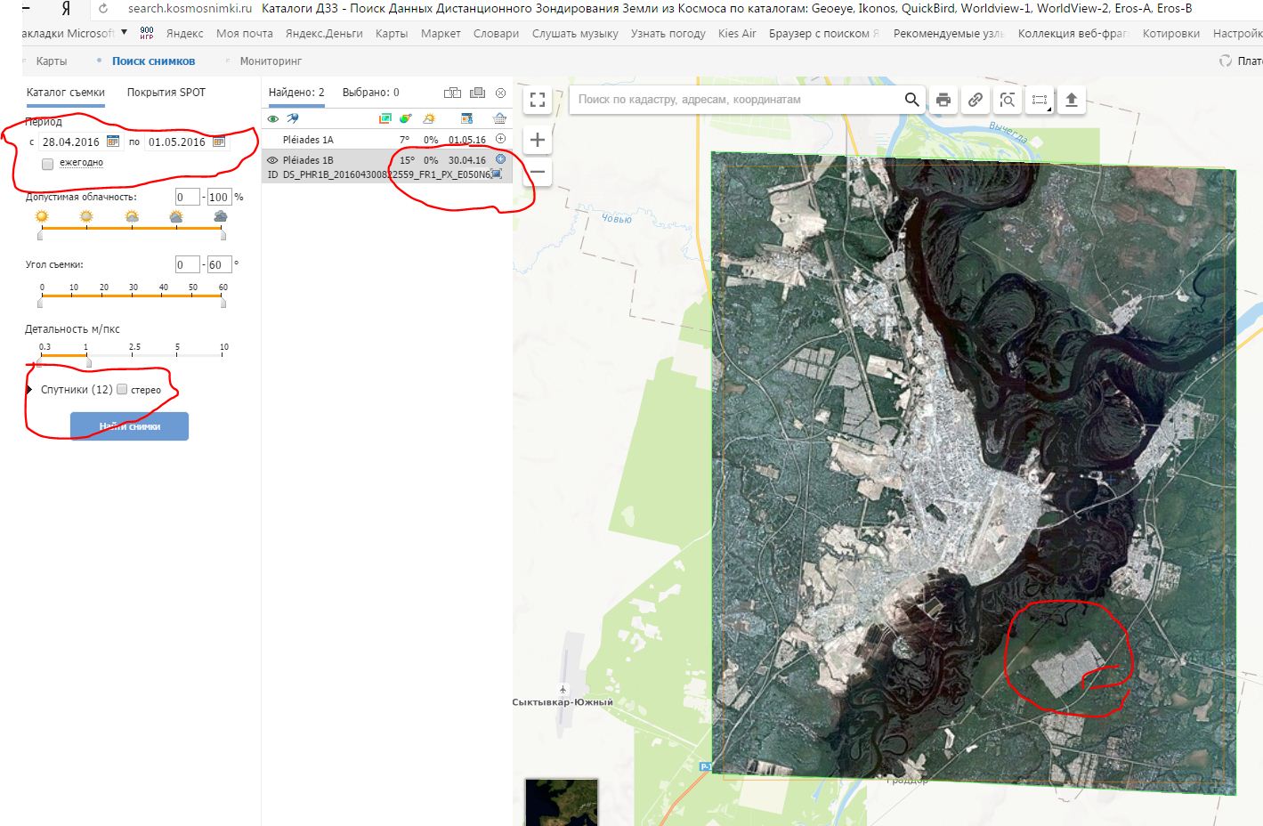Check the стерео checkbox

[123, 389]
